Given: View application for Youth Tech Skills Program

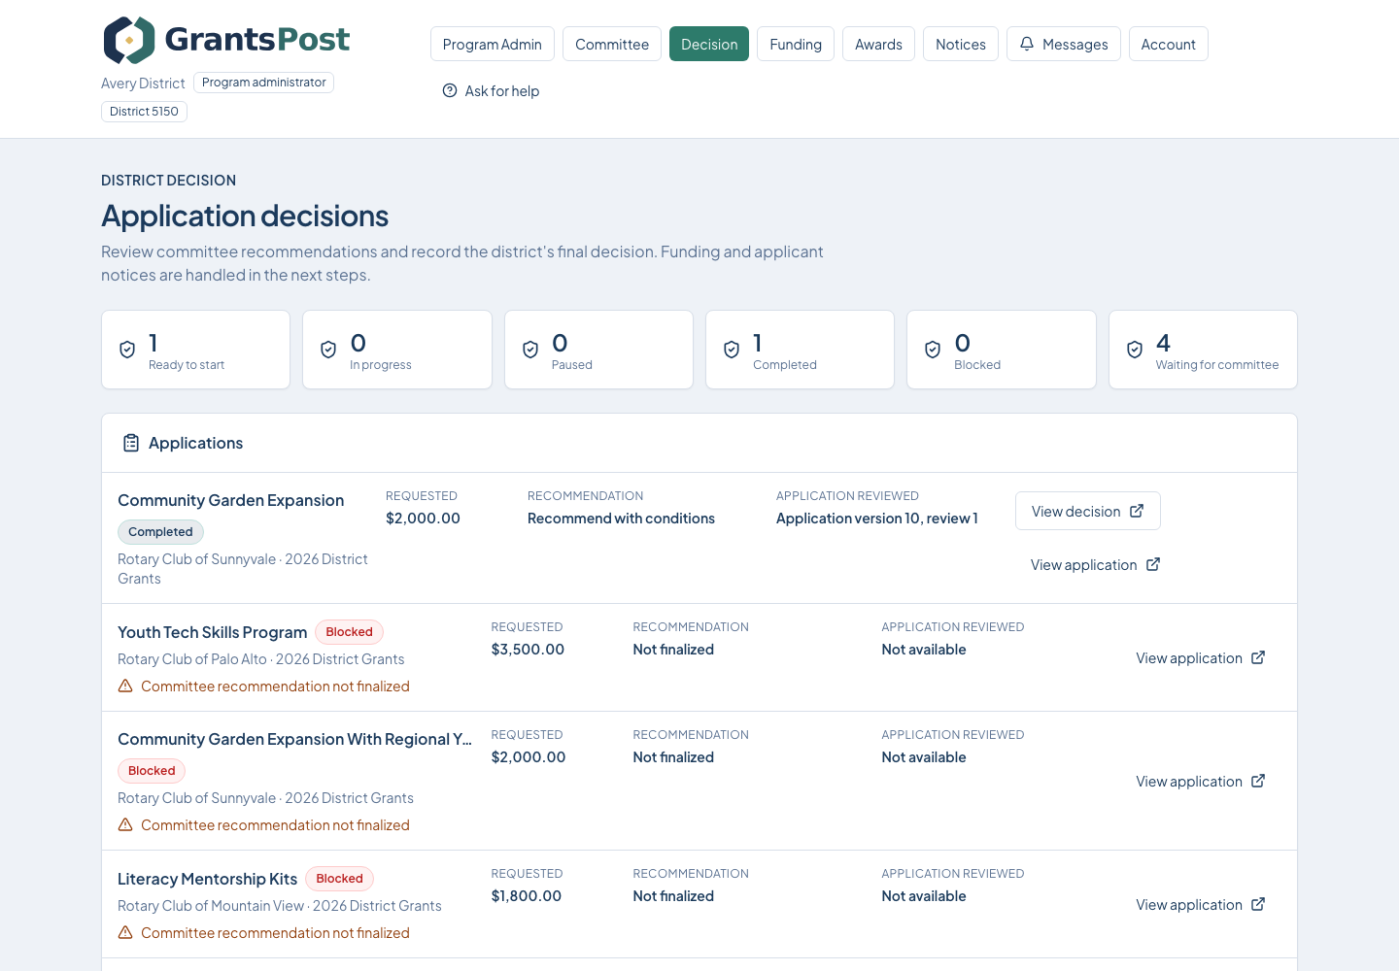Looking at the screenshot, I should click(1201, 657).
